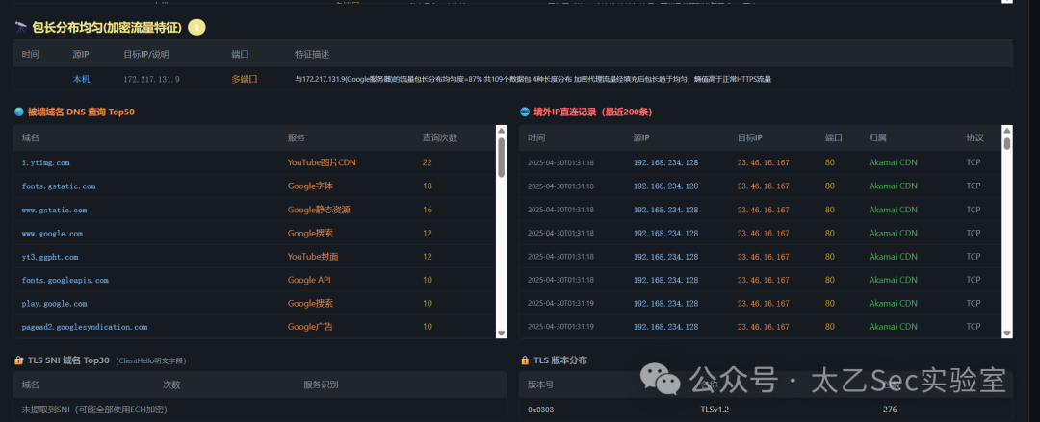
Task: Click the 目标IP header in the 境外IP table
Action: click(749, 137)
